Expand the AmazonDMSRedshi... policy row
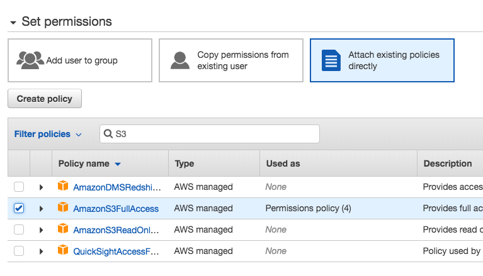 click(x=41, y=187)
